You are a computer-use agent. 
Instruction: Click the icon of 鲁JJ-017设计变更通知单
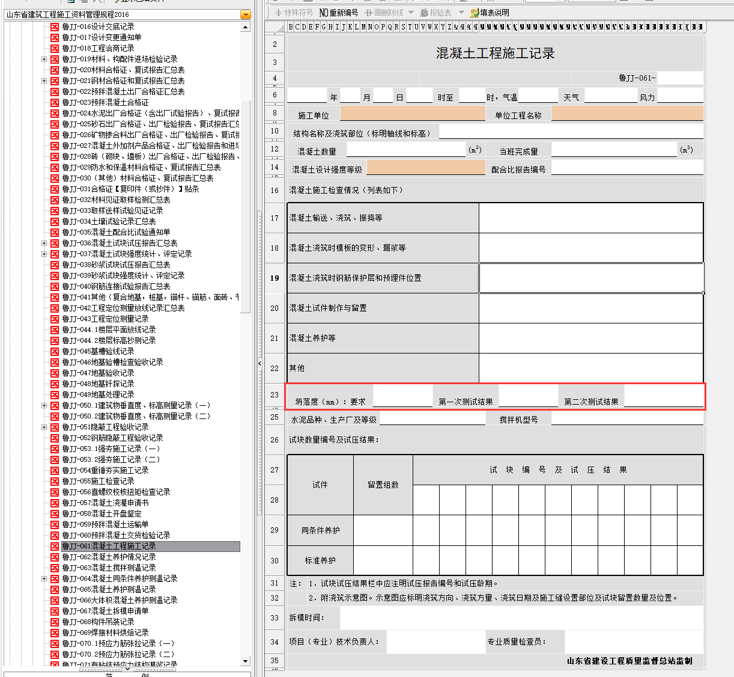55,37
